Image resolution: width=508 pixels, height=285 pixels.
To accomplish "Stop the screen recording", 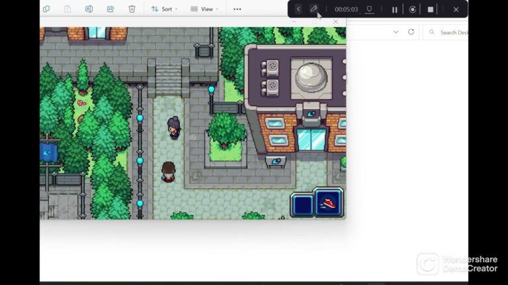I will [x=430, y=9].
